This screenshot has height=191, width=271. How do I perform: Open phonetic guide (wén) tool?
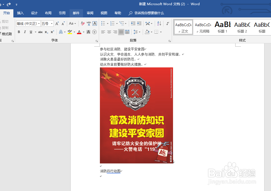point(89,23)
